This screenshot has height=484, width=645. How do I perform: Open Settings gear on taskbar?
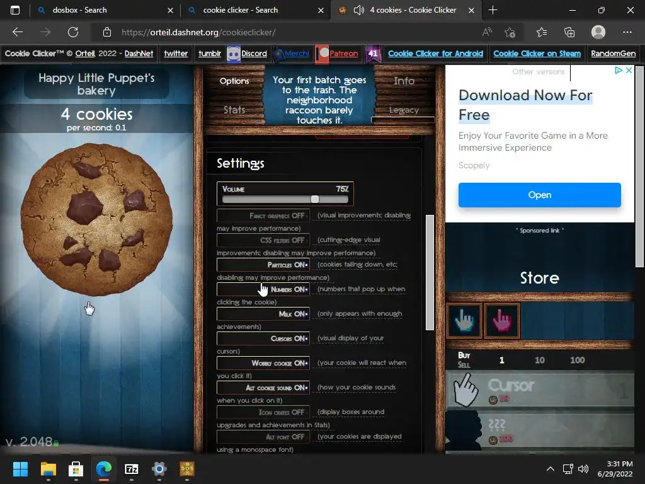pos(159,469)
